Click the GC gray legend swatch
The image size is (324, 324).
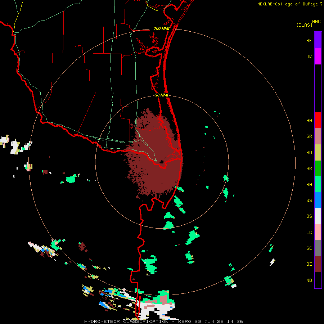click(318, 248)
